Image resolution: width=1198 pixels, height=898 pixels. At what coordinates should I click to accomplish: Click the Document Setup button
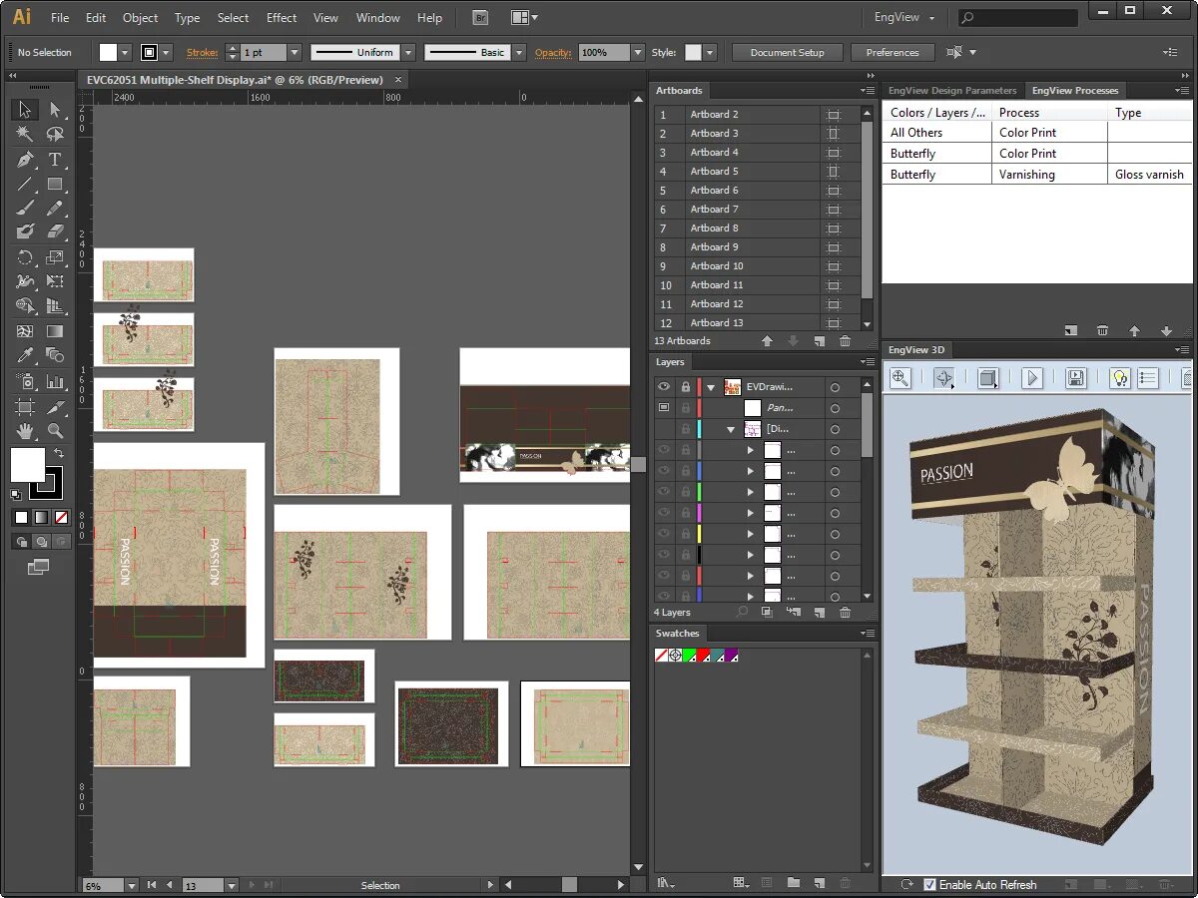pos(787,51)
